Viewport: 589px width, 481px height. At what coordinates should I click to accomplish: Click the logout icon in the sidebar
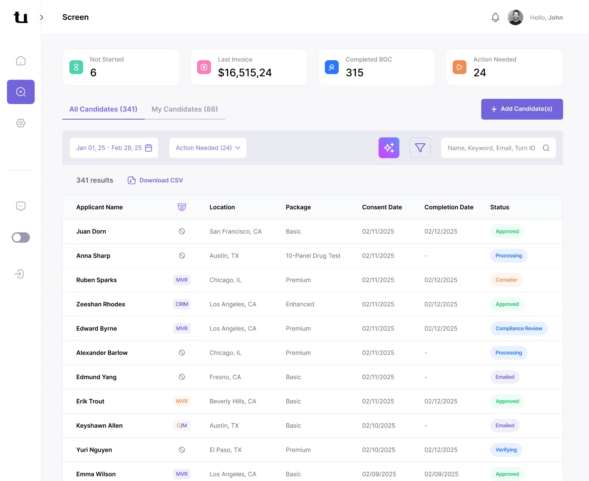tap(19, 274)
